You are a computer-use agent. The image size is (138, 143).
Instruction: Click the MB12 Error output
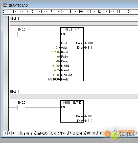point(89,121)
